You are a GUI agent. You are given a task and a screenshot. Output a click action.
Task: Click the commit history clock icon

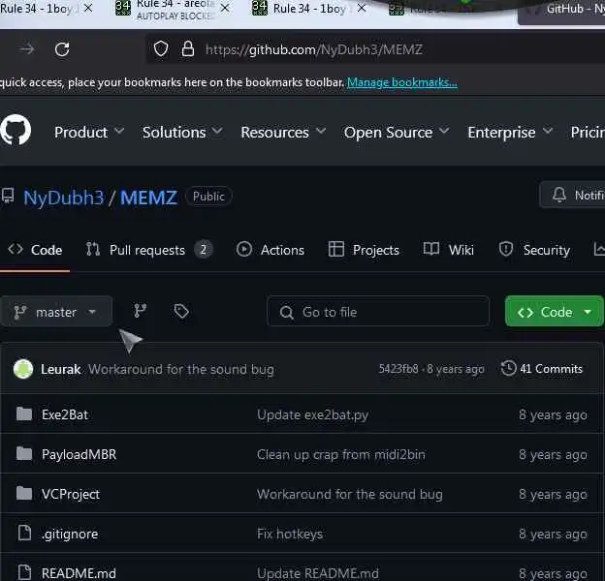(x=508, y=368)
